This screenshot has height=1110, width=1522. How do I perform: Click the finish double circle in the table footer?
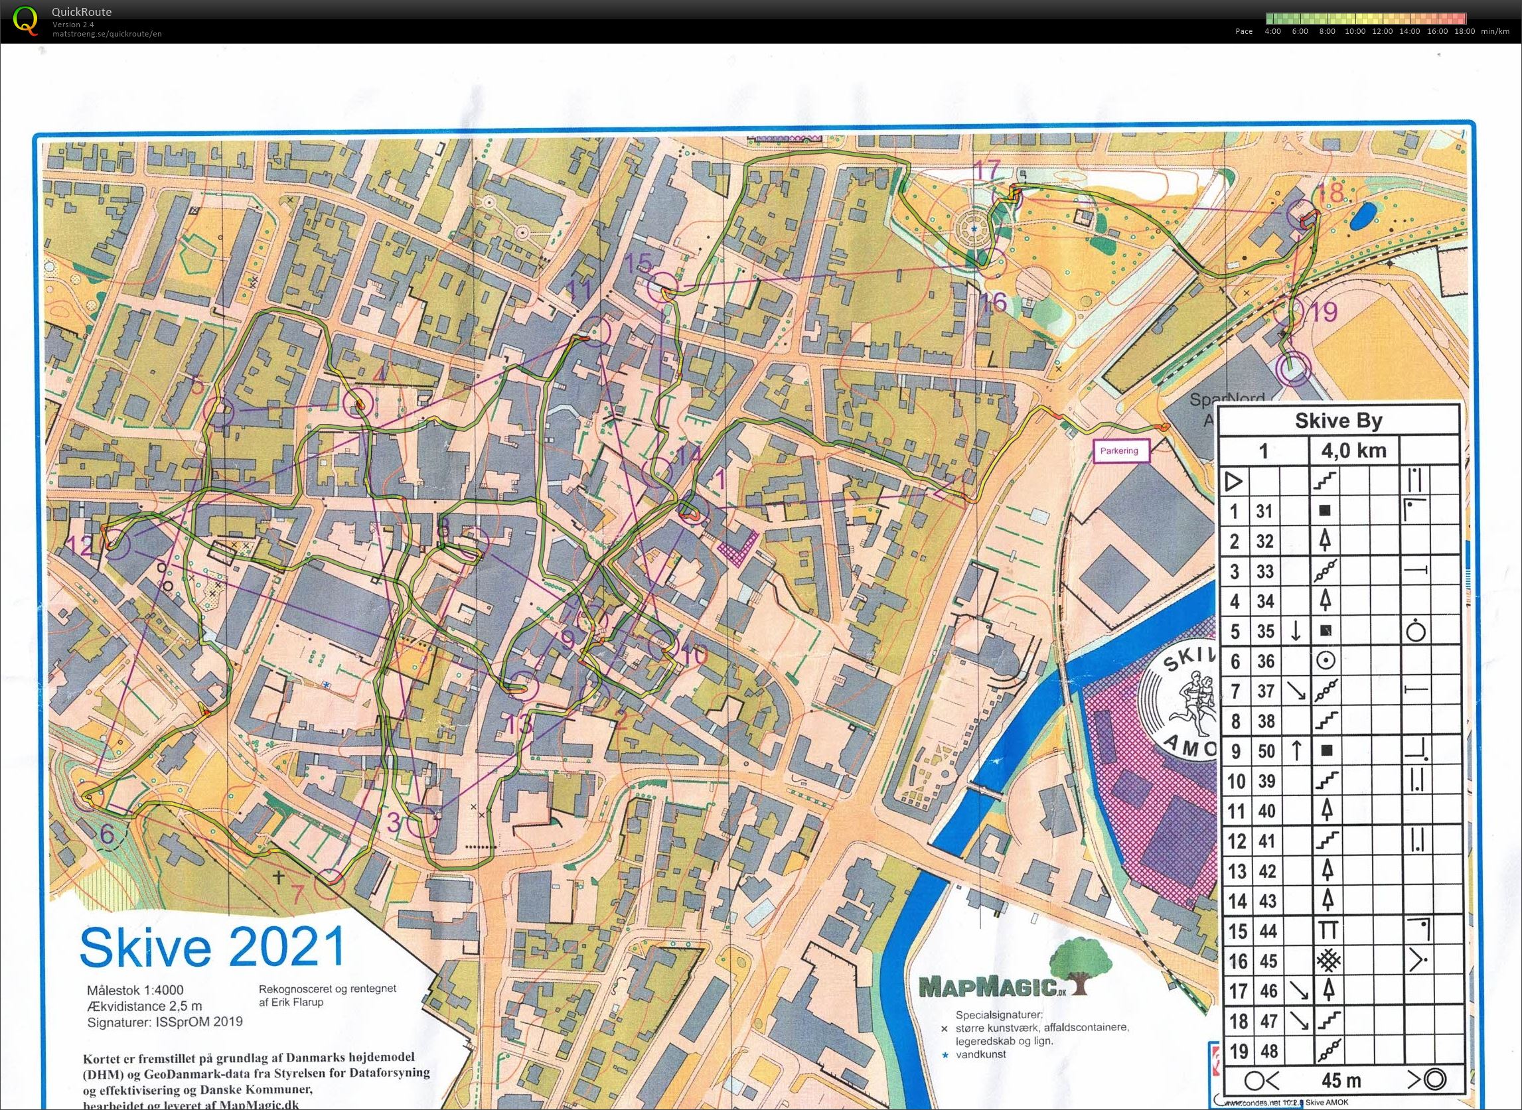[1434, 1080]
